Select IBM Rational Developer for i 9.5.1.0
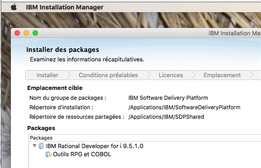Image resolution: width=261 pixels, height=168 pixels. point(95,146)
